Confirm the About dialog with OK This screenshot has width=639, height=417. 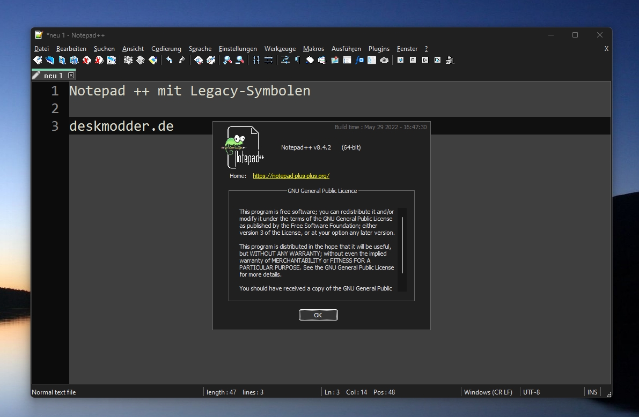[318, 315]
